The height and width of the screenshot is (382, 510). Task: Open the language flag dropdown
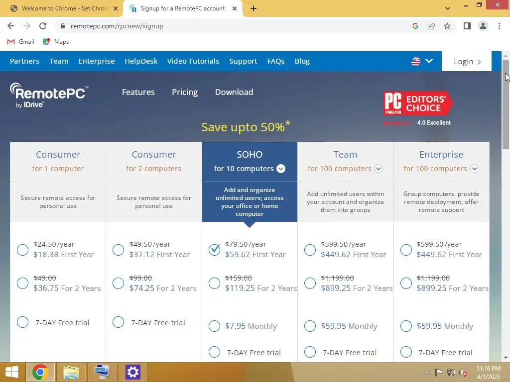point(421,61)
